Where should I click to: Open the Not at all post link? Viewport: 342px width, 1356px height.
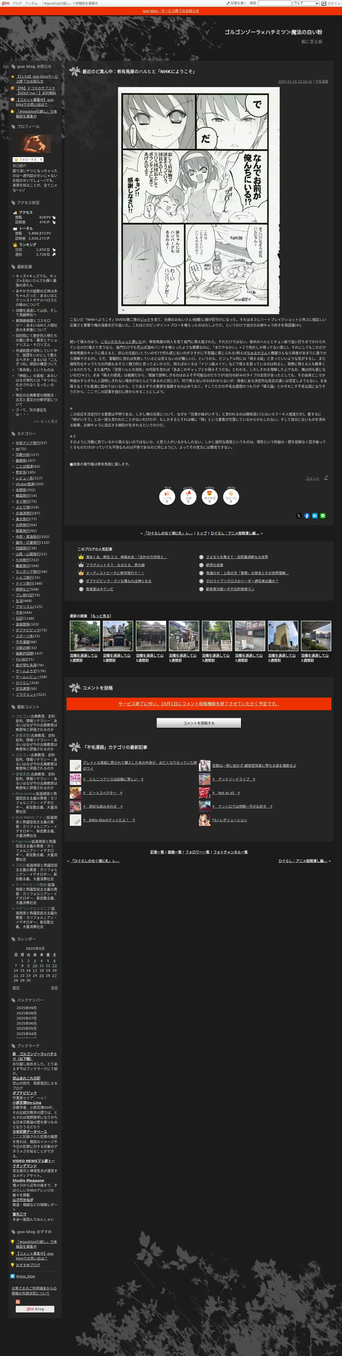[226, 793]
